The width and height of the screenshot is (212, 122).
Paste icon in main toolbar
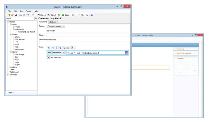24,15
